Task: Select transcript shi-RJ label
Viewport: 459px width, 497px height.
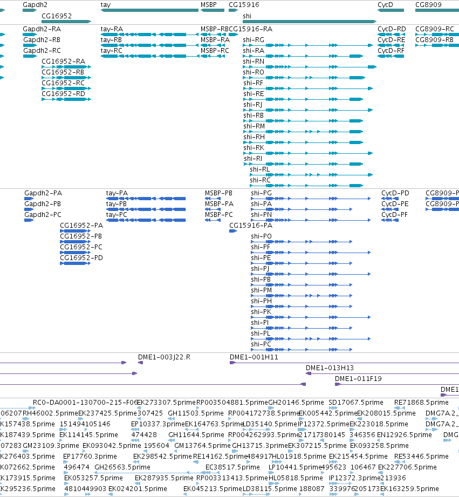Action: pyautogui.click(x=253, y=104)
